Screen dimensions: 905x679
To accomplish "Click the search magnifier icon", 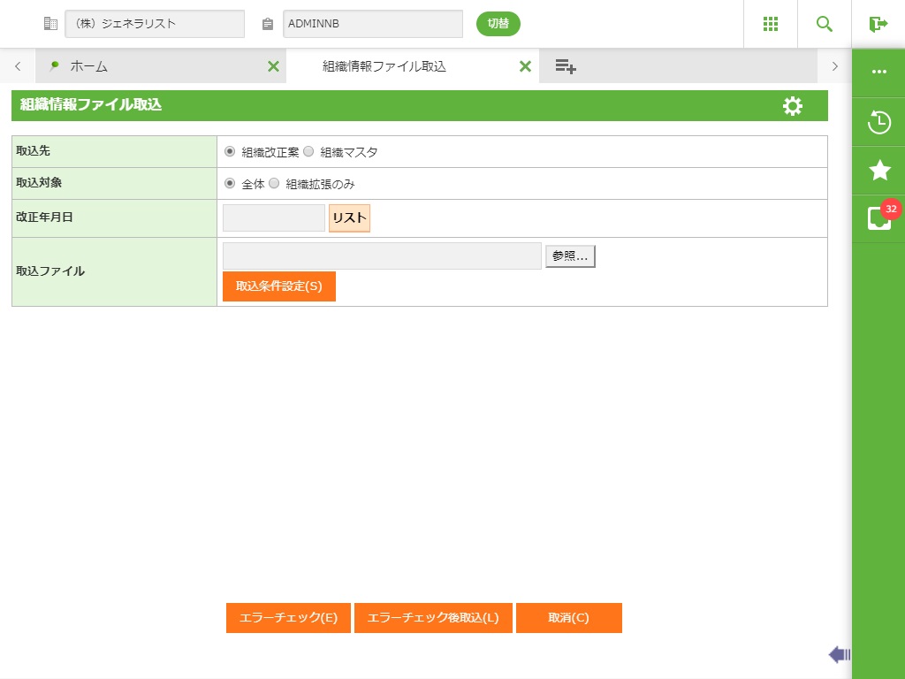I will (825, 24).
